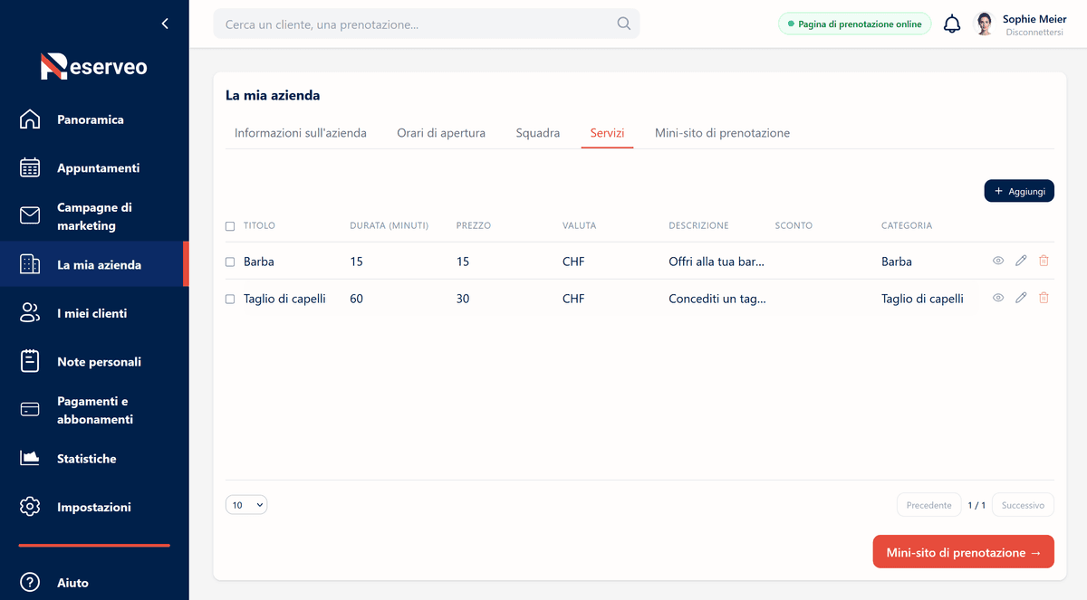Switch to the Informazioni sull'azienda tab
The width and height of the screenshot is (1087, 600).
(x=301, y=133)
